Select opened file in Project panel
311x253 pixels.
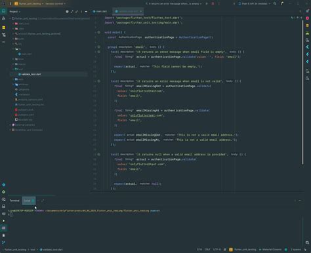[x=67, y=12]
